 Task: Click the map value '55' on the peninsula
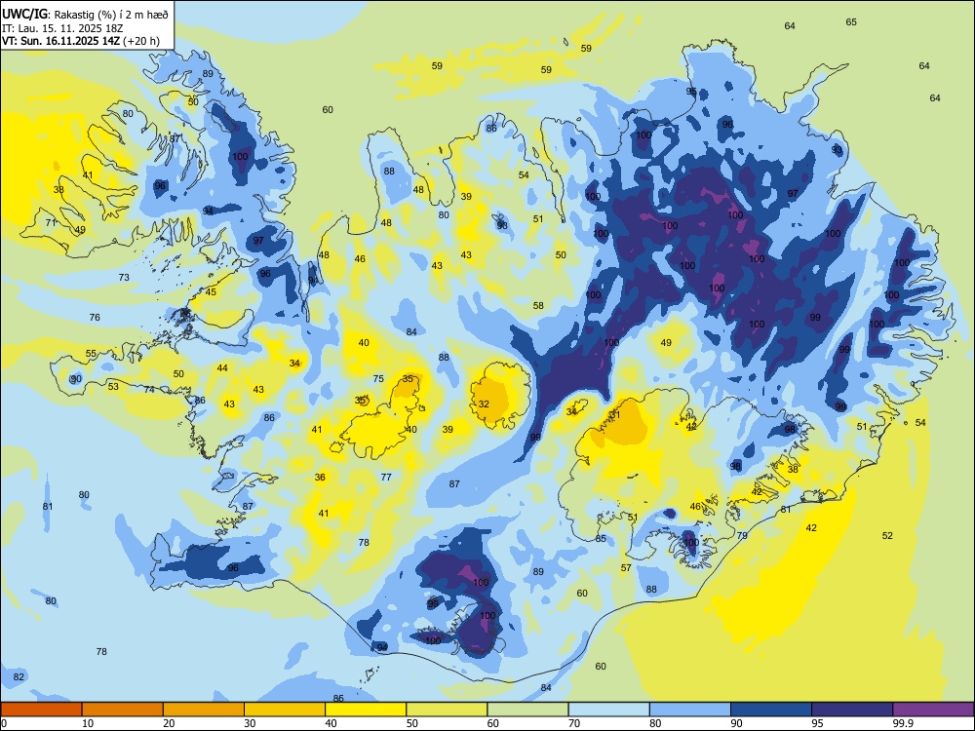(91, 354)
